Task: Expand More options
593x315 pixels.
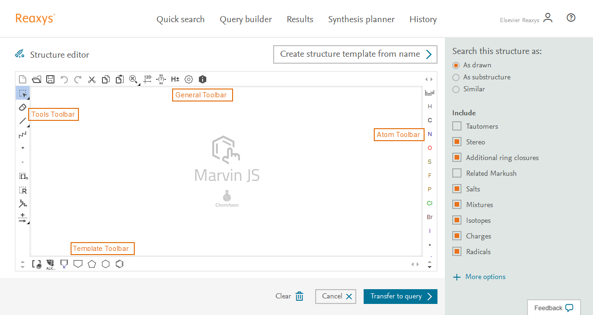Action: click(x=479, y=277)
